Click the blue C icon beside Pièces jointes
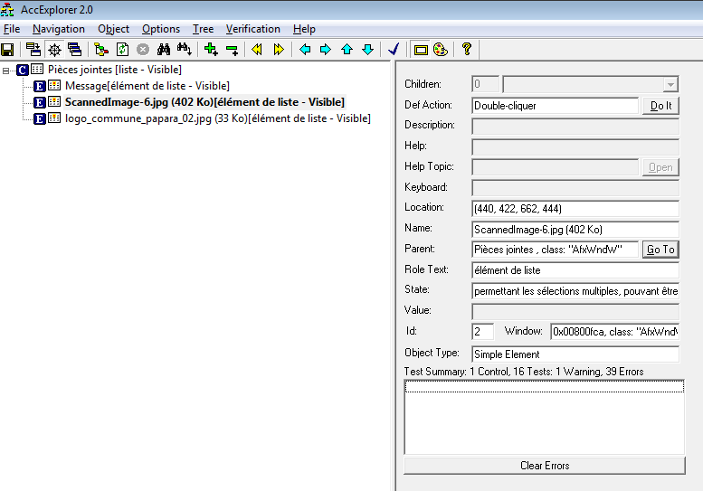The height and width of the screenshot is (491, 703). click(x=23, y=70)
